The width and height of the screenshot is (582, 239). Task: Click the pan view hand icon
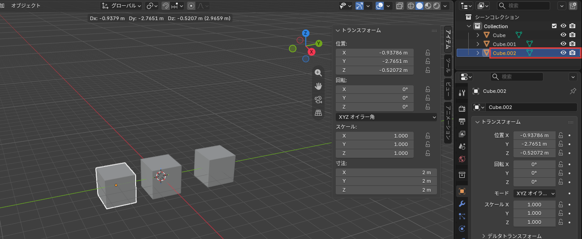coord(318,86)
